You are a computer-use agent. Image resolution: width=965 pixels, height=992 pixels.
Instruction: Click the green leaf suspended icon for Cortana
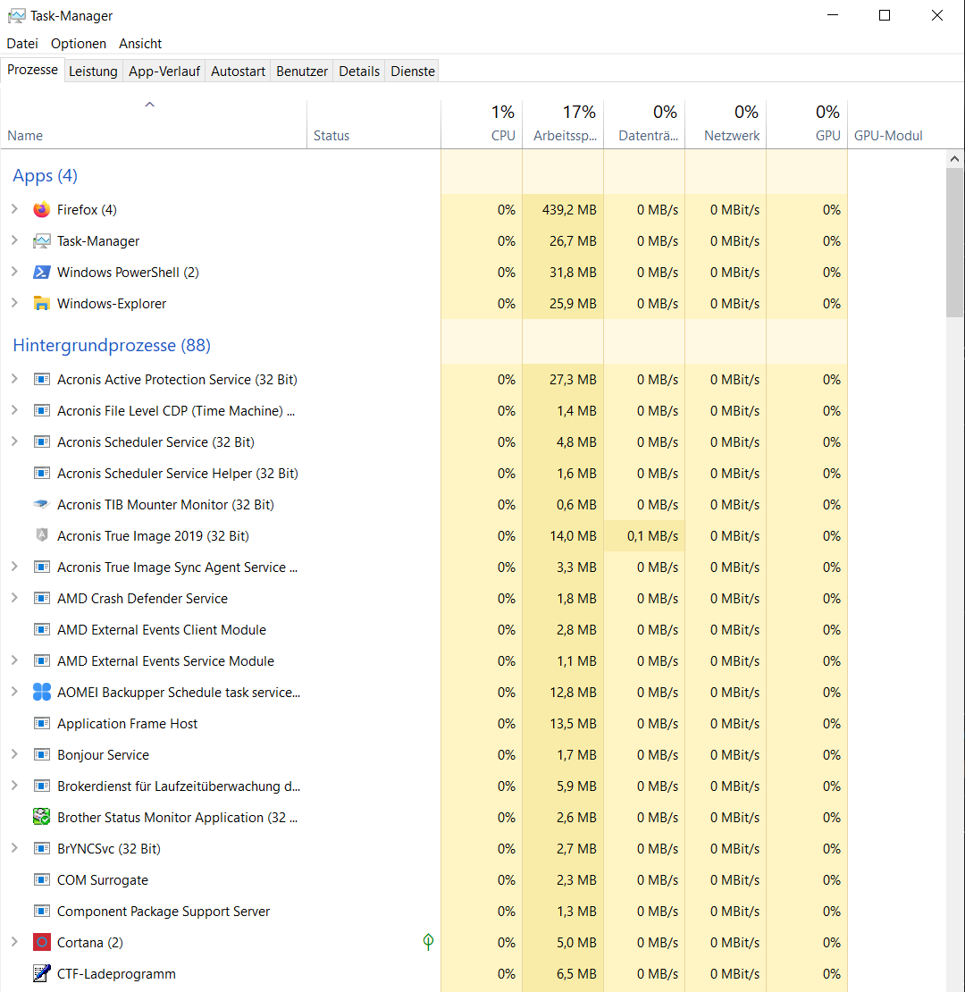[428, 942]
